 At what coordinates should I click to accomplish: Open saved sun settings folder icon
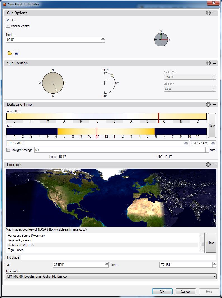pyautogui.click(x=10, y=53)
